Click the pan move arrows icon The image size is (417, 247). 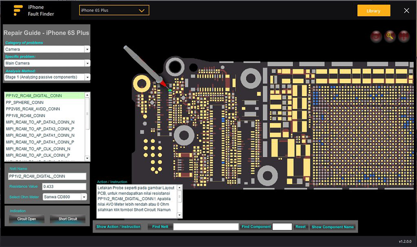click(404, 36)
